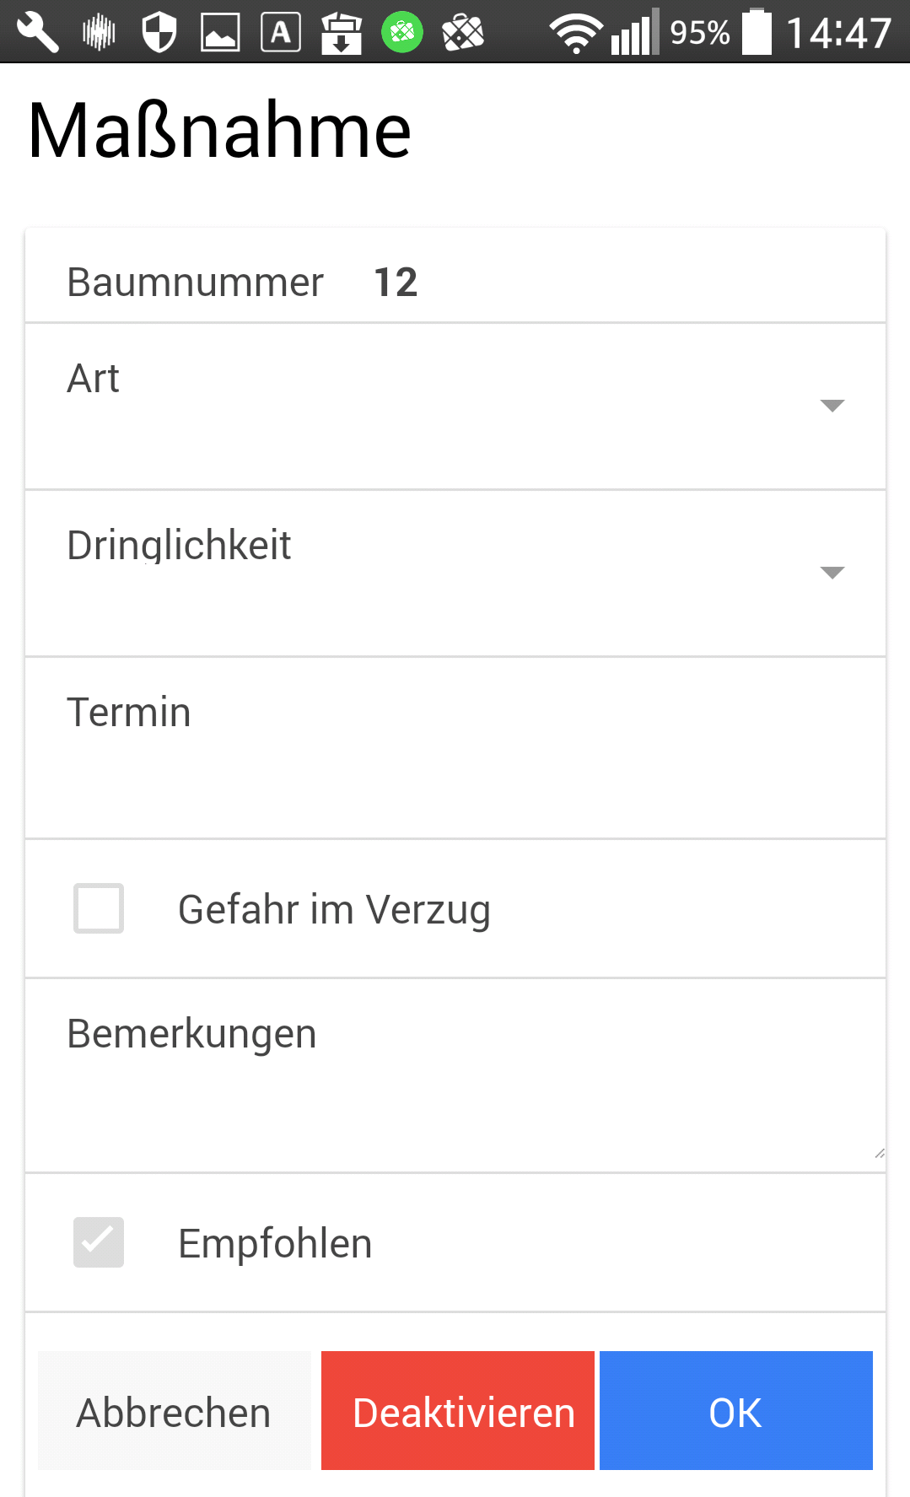
Task: Tap the battery indicator icon
Action: click(x=757, y=33)
